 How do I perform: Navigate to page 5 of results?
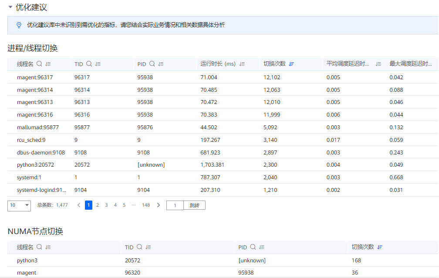tap(124, 205)
